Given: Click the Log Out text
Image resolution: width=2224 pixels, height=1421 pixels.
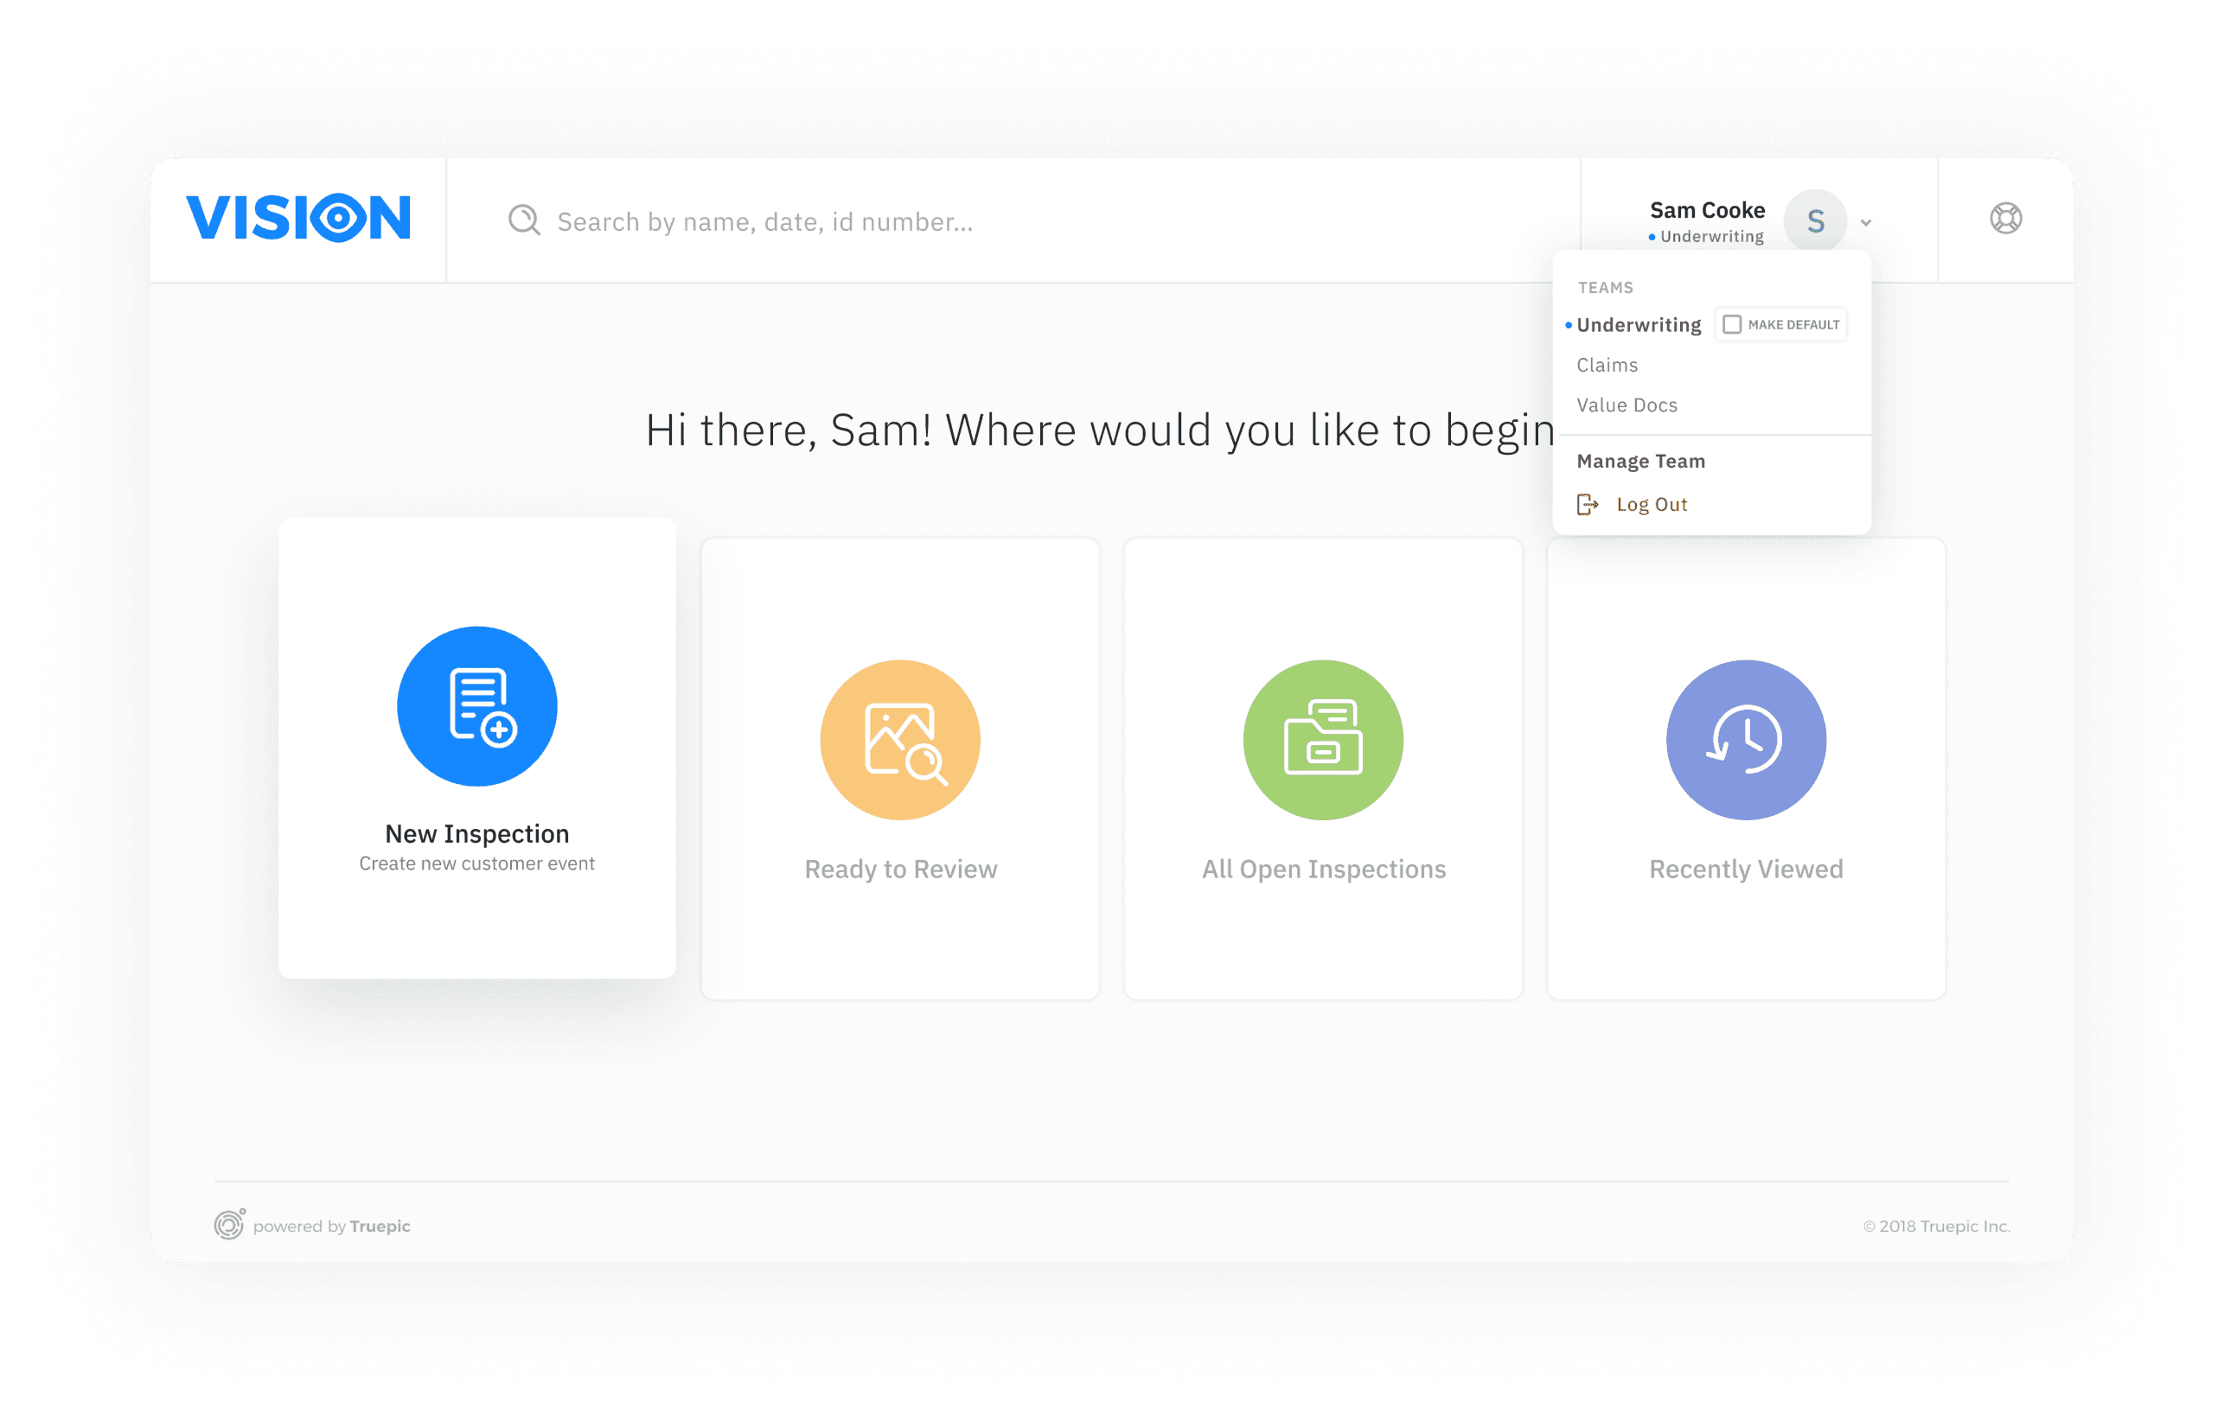Looking at the screenshot, I should point(1652,504).
